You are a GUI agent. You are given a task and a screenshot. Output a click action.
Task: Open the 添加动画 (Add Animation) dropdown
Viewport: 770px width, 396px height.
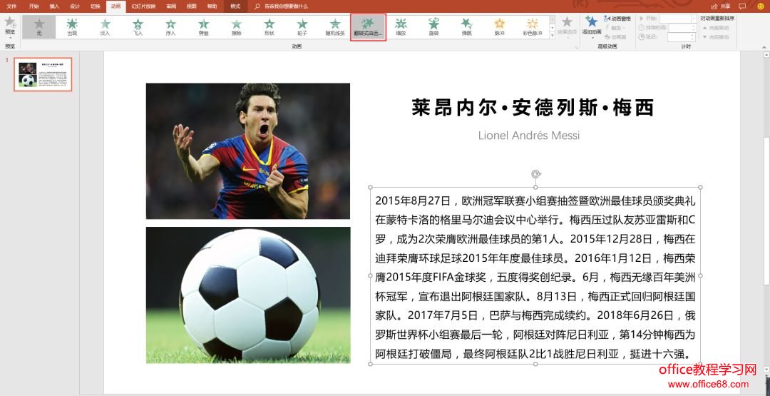591,26
